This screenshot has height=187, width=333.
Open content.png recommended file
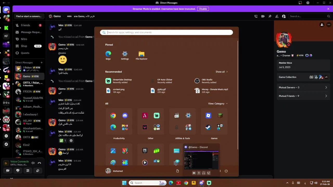point(116,90)
